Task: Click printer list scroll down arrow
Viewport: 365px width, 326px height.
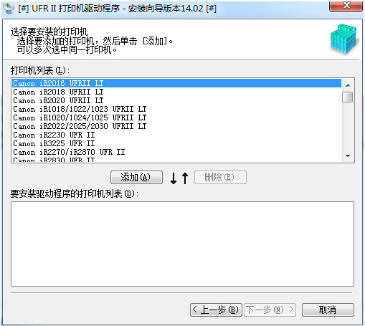Action: tap(348, 156)
